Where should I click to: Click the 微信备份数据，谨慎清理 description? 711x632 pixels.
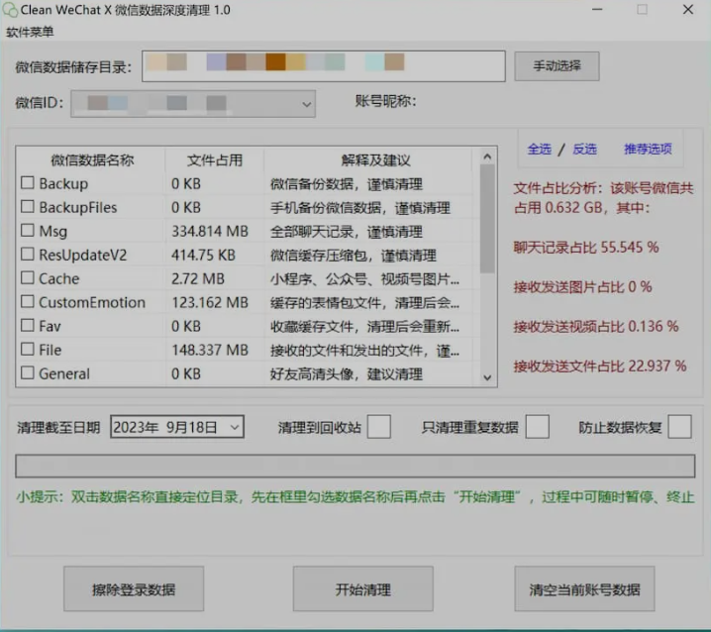point(347,184)
